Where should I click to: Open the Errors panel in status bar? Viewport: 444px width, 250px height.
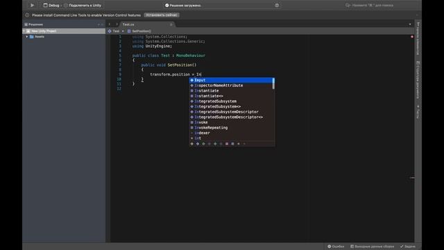point(336,247)
